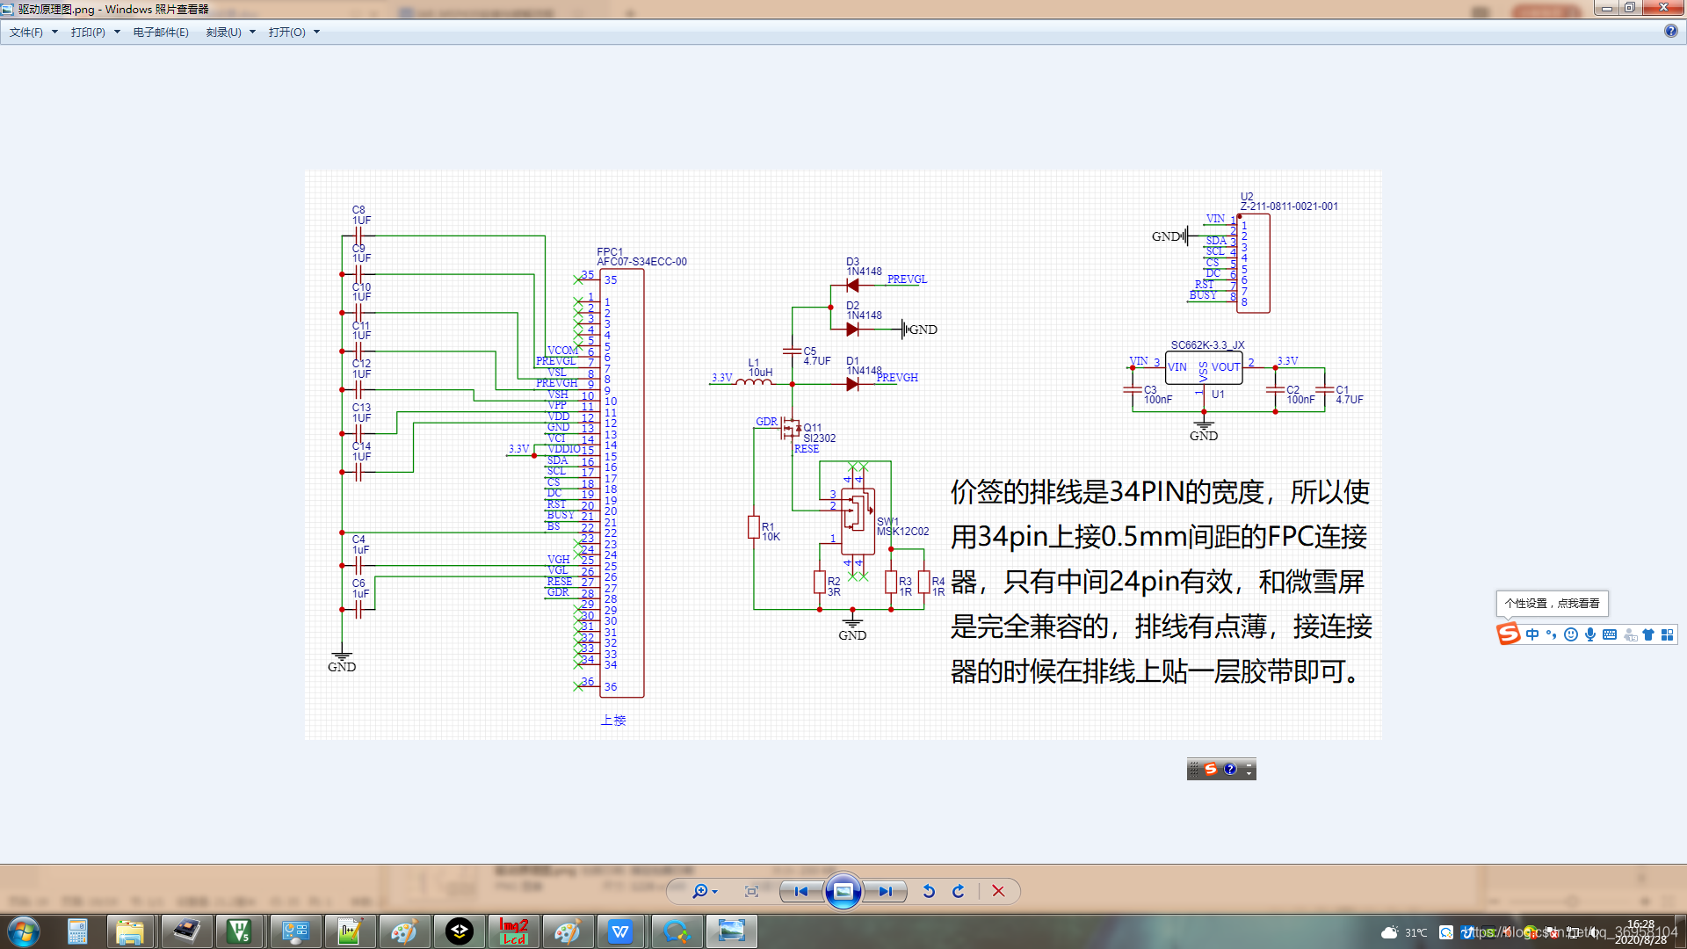Delete the current photo with red X
The height and width of the screenshot is (949, 1687).
[x=998, y=891]
